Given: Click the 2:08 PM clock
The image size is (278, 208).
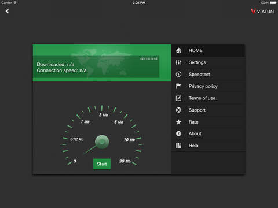Looking at the screenshot, I should (x=139, y=3).
